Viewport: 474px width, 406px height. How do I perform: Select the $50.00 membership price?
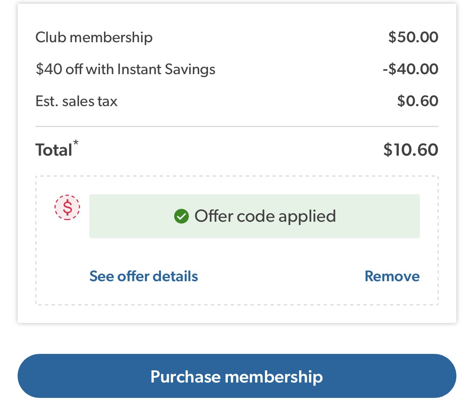click(x=413, y=37)
